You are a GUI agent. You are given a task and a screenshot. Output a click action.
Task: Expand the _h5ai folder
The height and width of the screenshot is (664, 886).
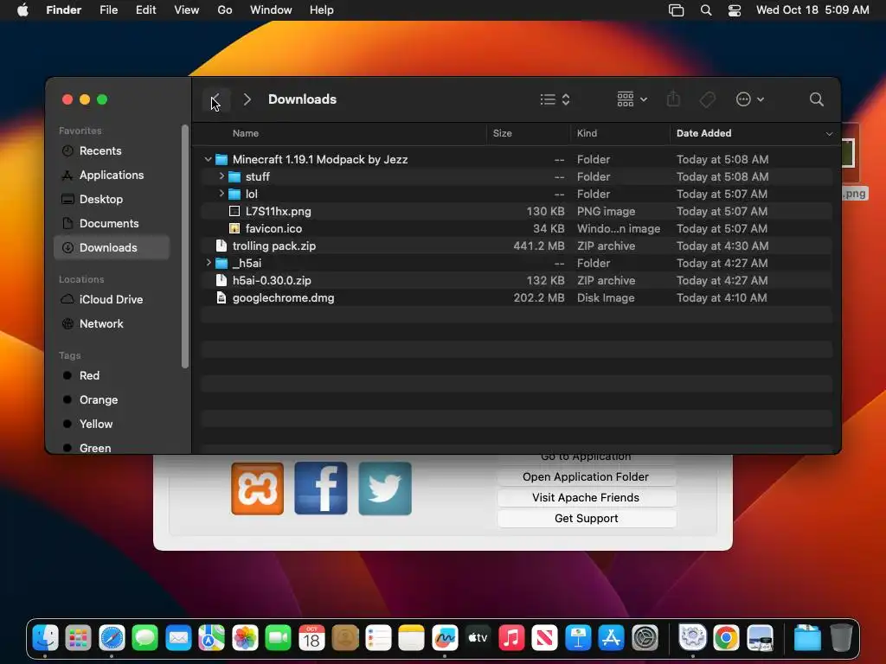[x=208, y=263]
